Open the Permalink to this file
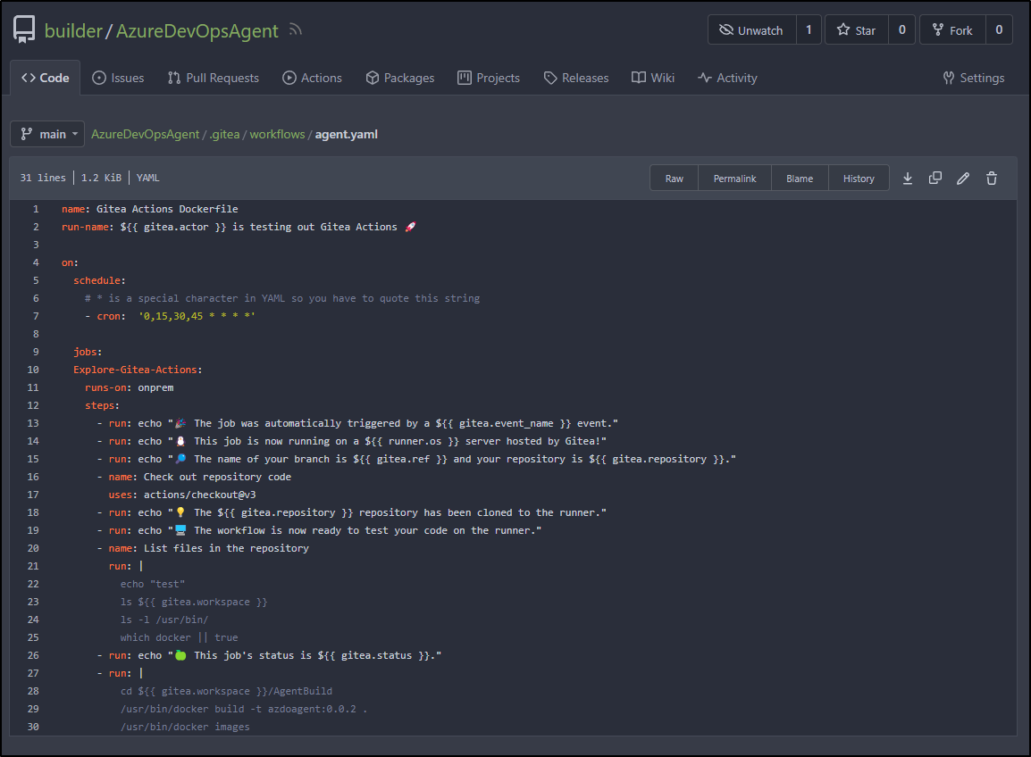Screen dimensions: 1031x757 (734, 178)
